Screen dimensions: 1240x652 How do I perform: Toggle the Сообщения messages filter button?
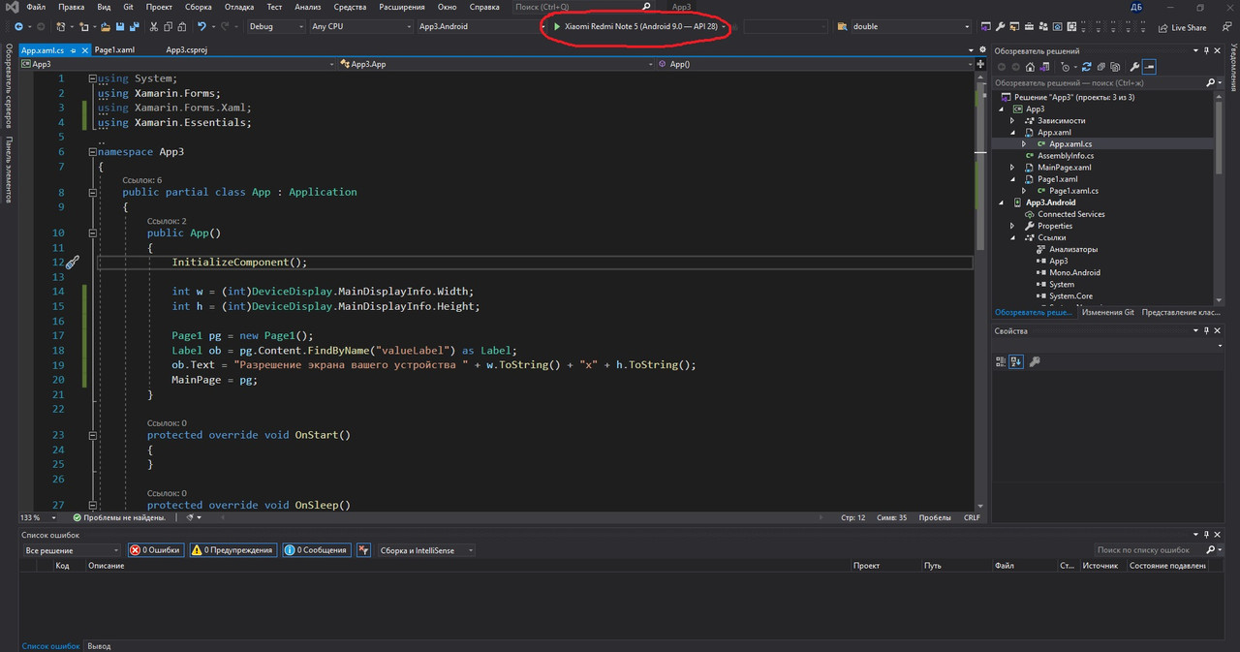[x=315, y=550]
